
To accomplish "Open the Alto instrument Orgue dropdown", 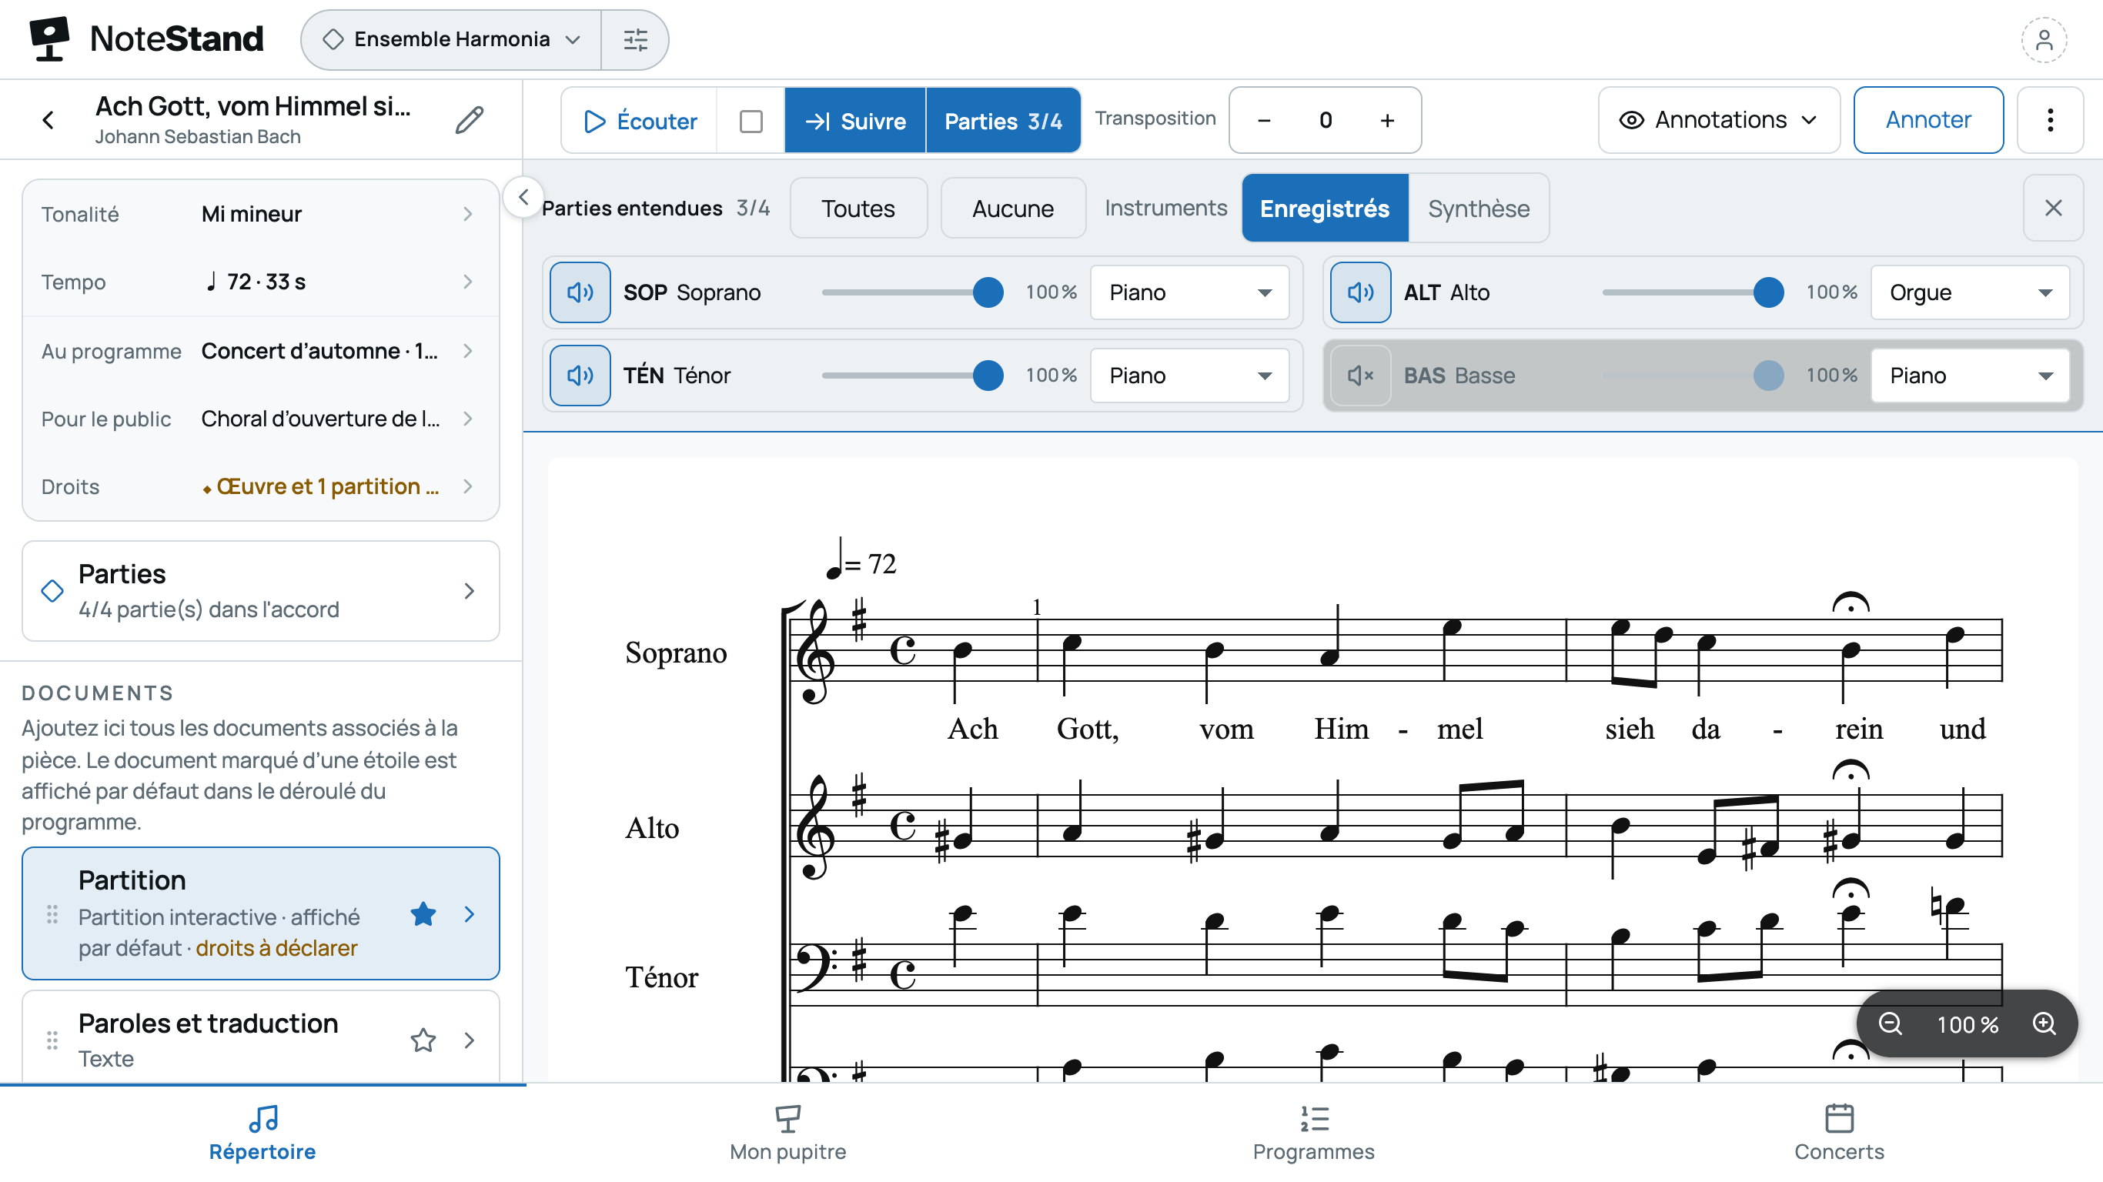I will click(1970, 292).
